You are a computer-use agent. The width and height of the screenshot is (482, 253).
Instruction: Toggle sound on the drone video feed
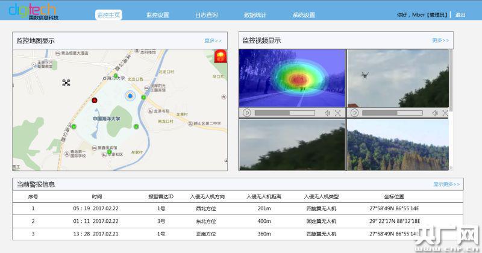coord(434,113)
